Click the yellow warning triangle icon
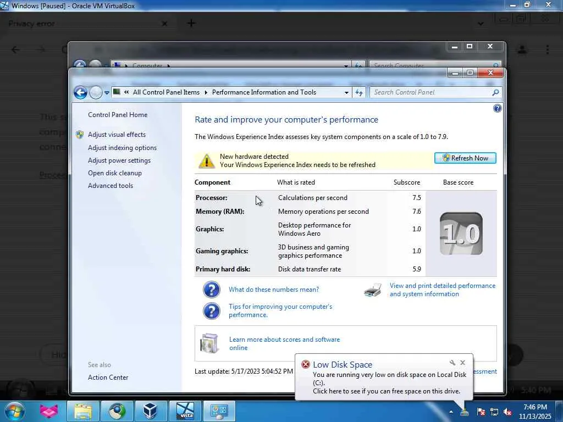The height and width of the screenshot is (422, 563). point(207,161)
